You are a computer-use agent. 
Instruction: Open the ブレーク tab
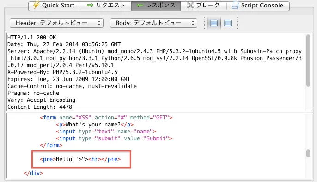[204, 6]
